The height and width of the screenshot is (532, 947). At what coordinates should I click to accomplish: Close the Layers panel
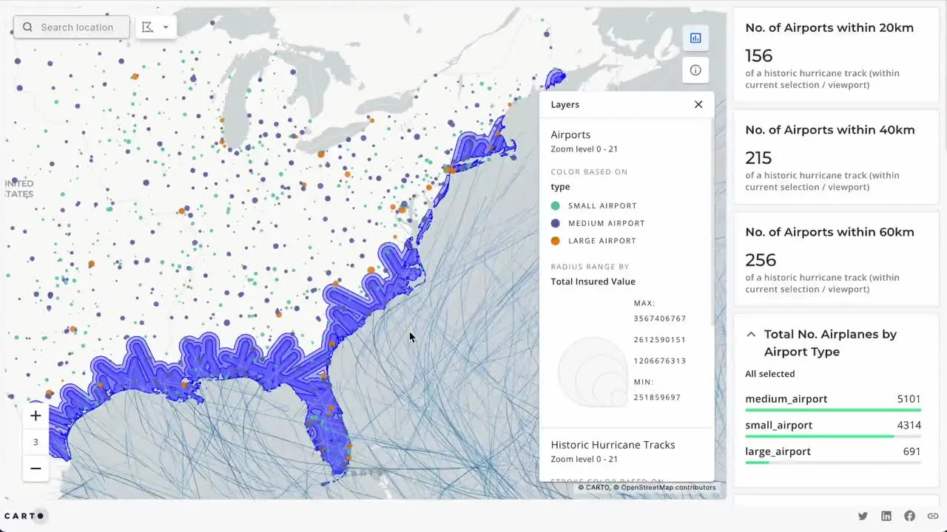[698, 104]
